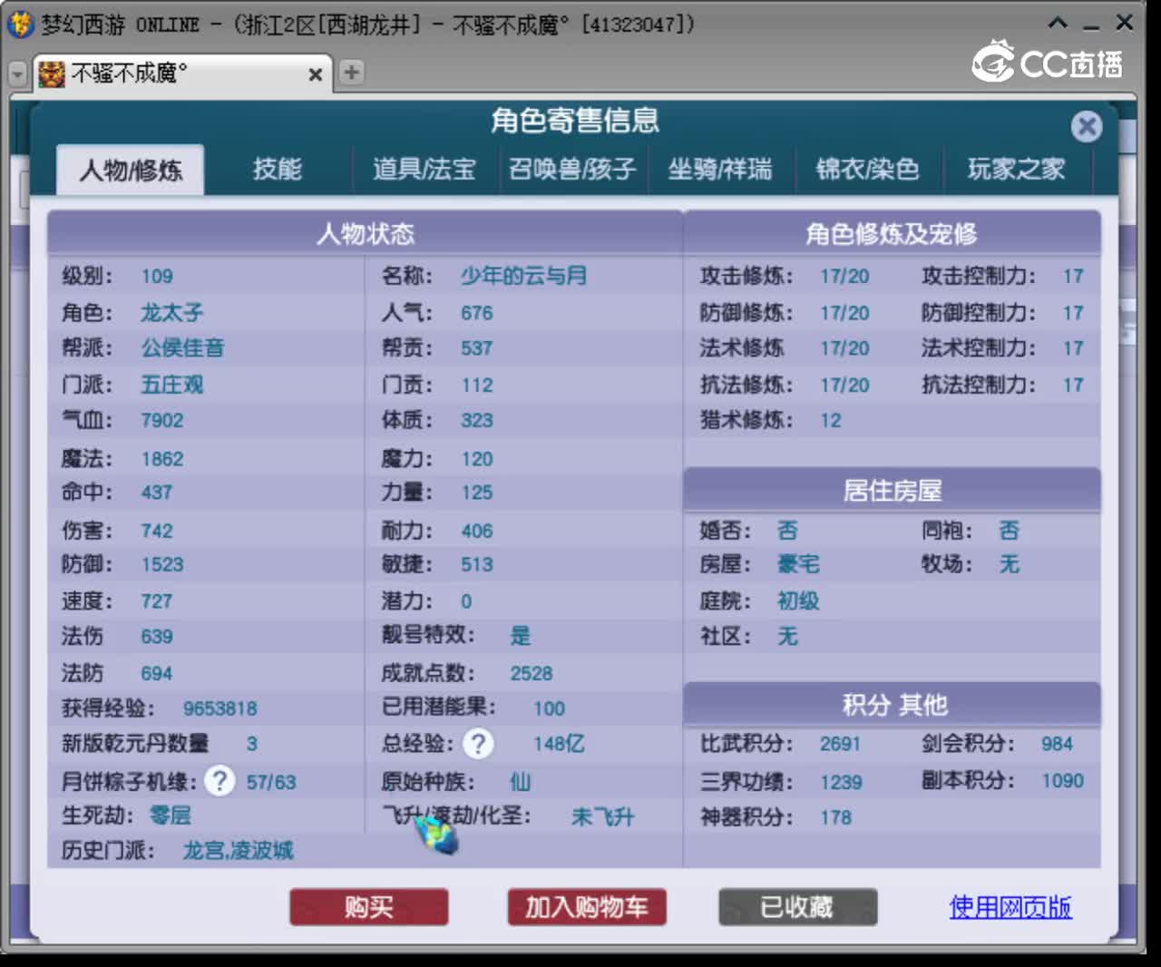Click the school value 五庄观

click(x=171, y=385)
